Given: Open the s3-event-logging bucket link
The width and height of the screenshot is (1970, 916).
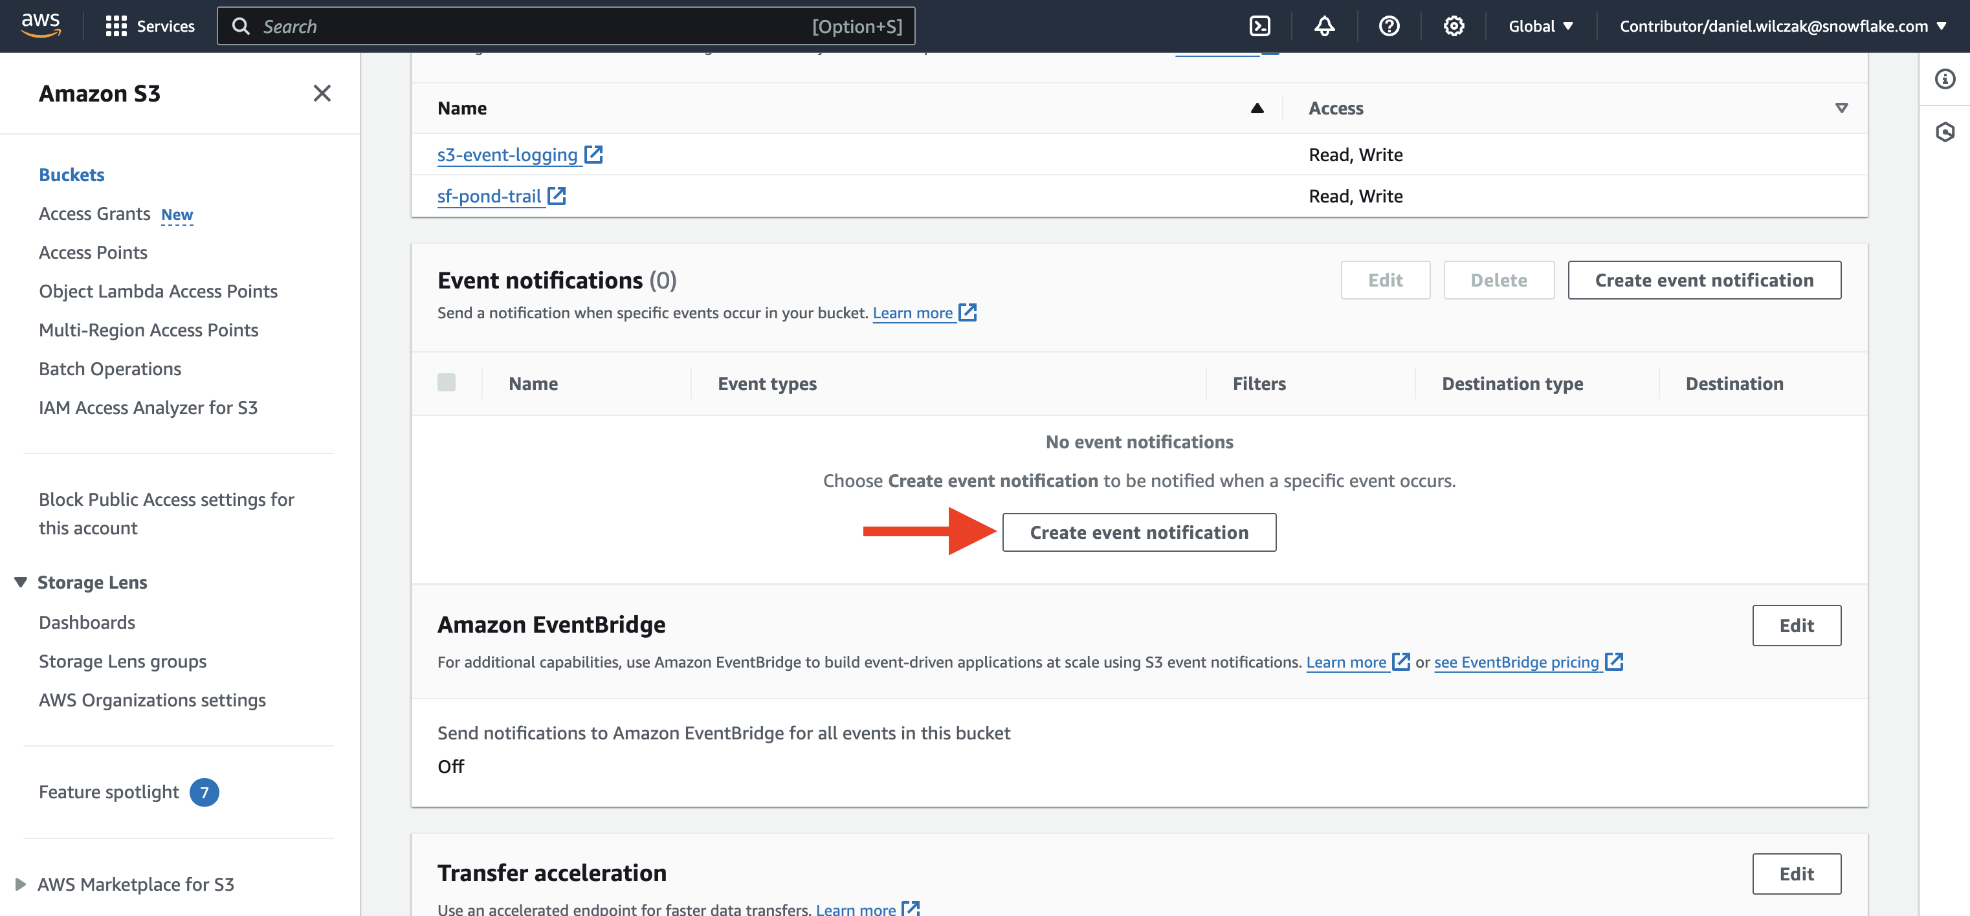Looking at the screenshot, I should pos(507,155).
